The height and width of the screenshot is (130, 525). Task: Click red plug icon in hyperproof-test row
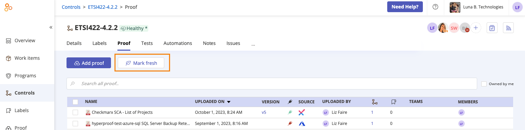coord(290,124)
